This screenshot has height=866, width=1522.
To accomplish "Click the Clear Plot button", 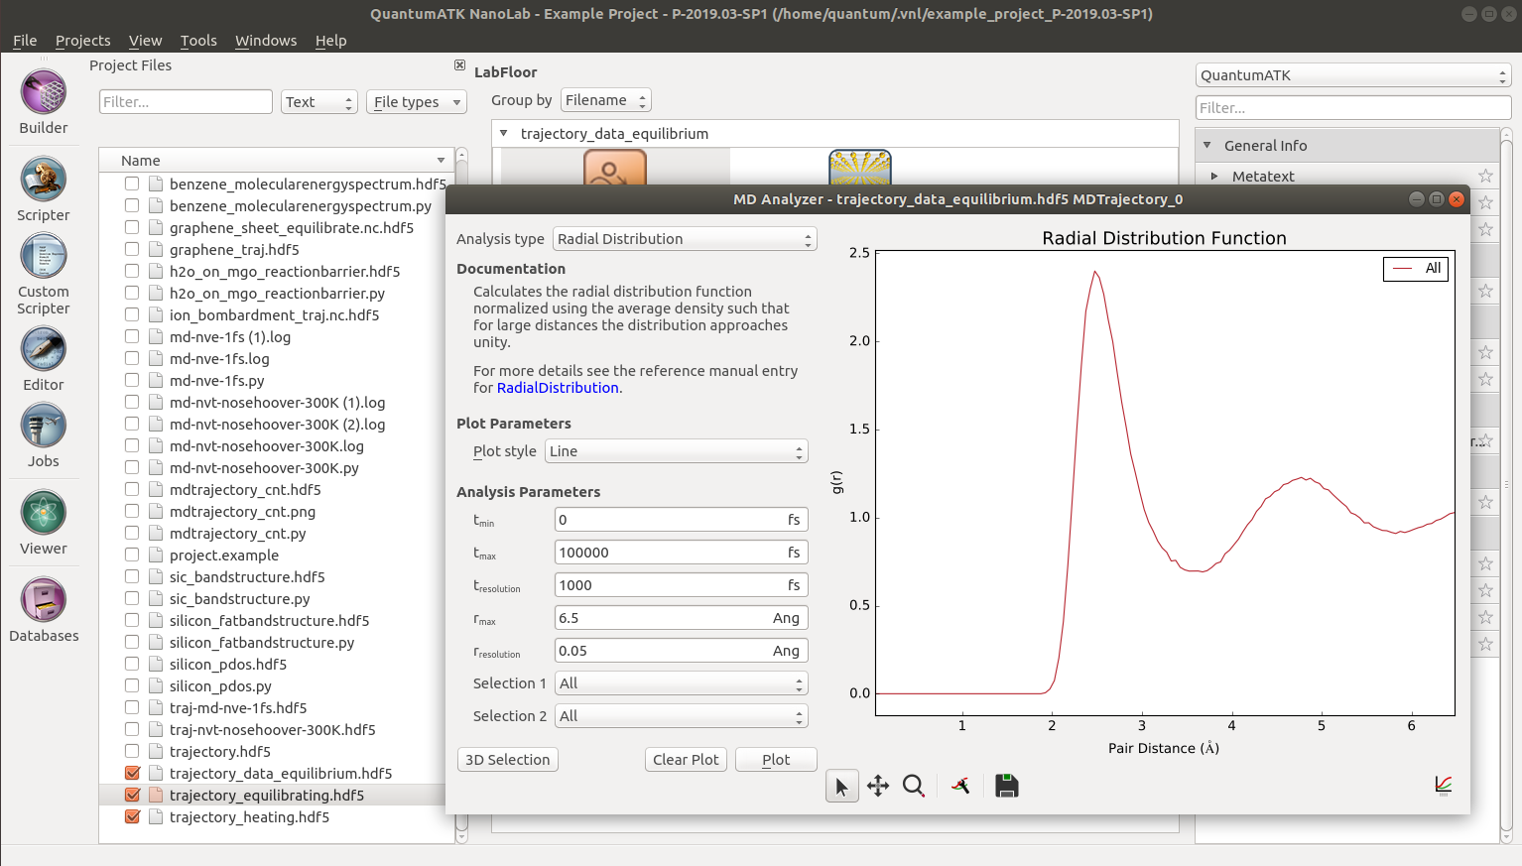I will pyautogui.click(x=686, y=760).
